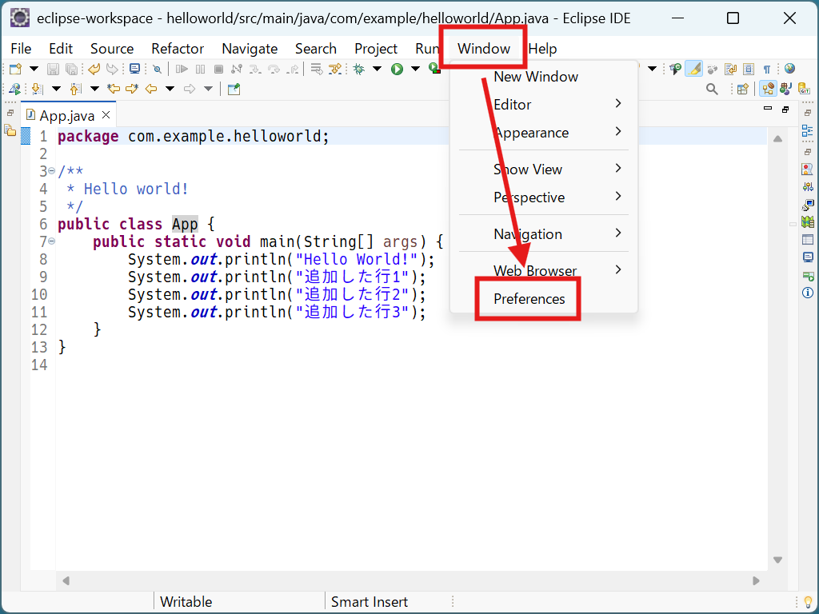Save all open editors
Image resolution: width=819 pixels, height=614 pixels.
(71, 69)
